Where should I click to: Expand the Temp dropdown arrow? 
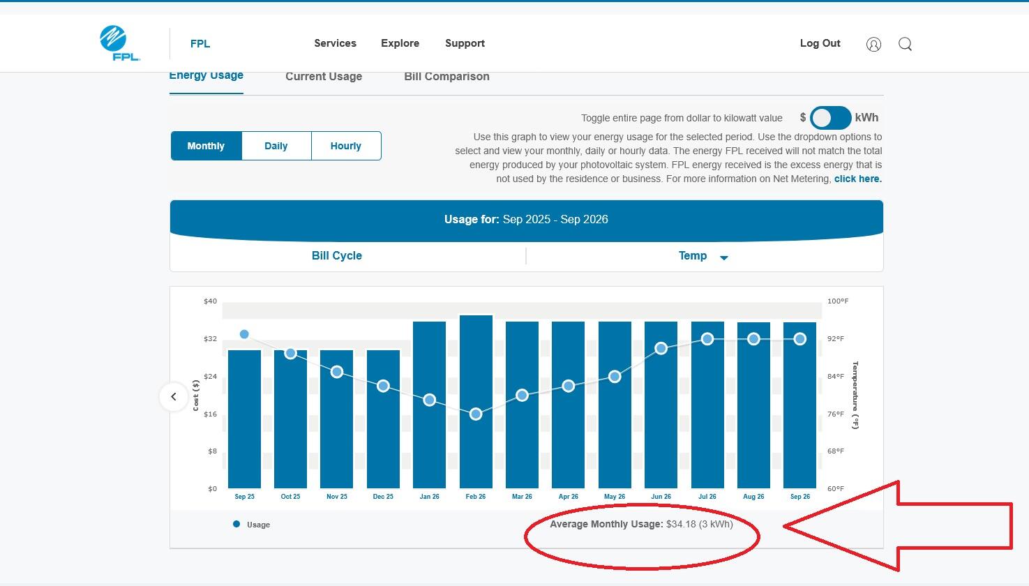click(x=723, y=257)
